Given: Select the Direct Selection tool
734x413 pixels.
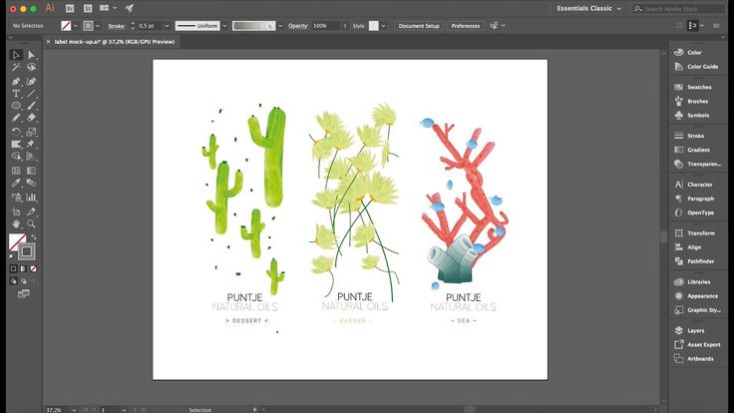Looking at the screenshot, I should pos(31,55).
